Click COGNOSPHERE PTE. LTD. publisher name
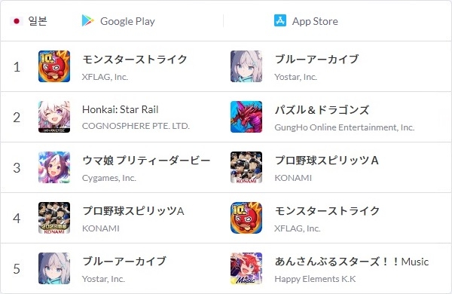The image size is (452, 294). (x=136, y=126)
